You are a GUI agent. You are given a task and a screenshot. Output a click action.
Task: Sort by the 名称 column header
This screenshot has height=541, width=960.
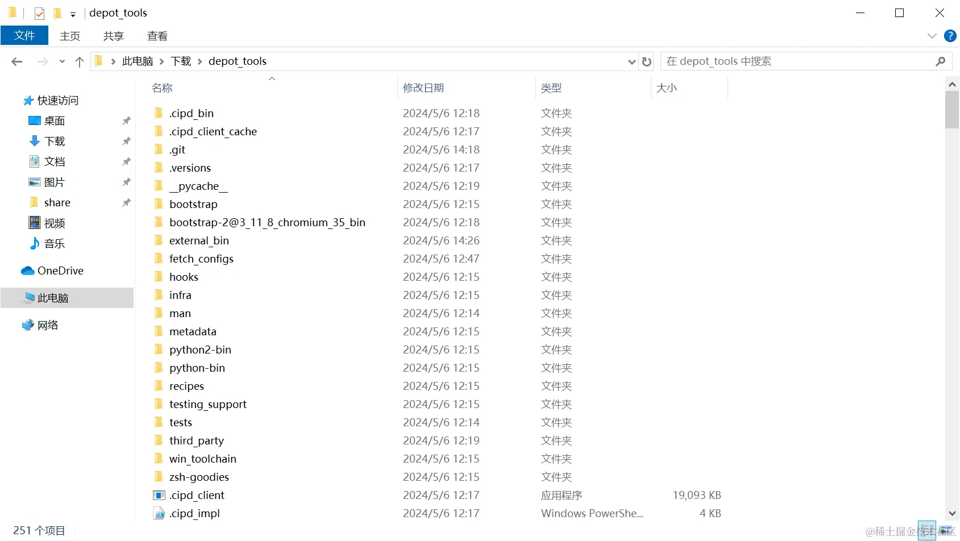(162, 88)
